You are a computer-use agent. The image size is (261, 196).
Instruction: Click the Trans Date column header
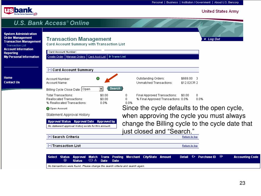click(x=105, y=159)
